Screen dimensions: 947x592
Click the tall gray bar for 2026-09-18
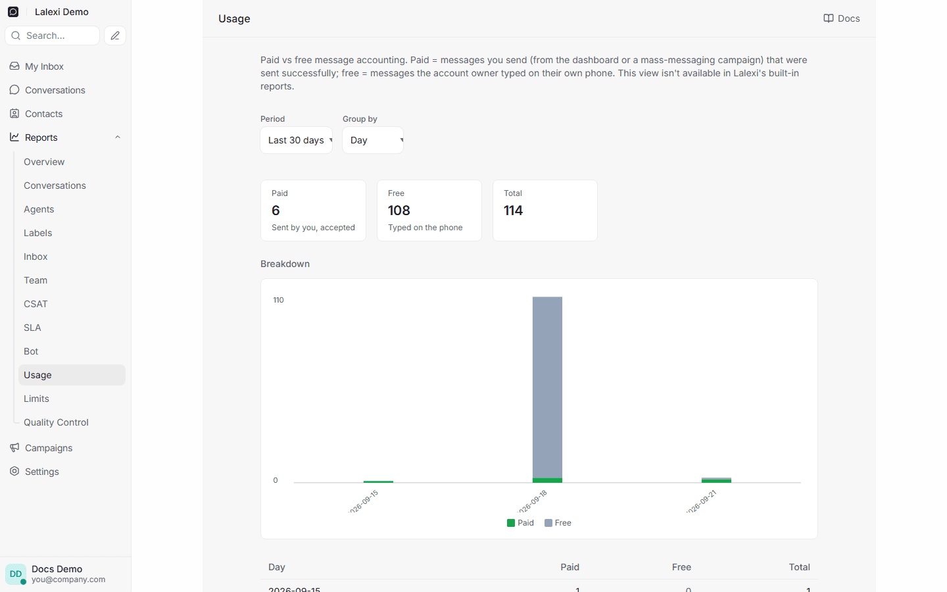click(547, 387)
